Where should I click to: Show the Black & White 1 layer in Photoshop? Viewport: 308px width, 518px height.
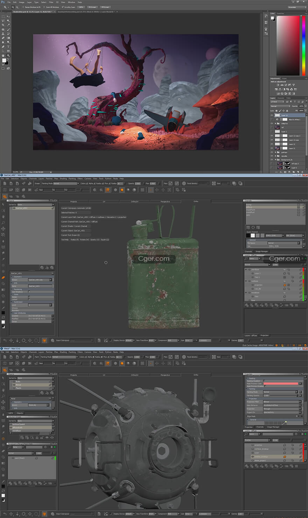272,120
